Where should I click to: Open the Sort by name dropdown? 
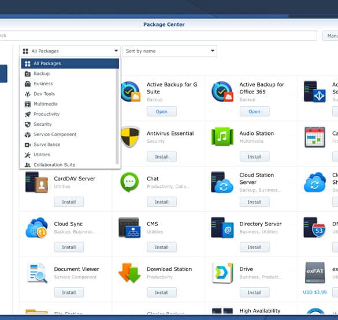click(170, 51)
